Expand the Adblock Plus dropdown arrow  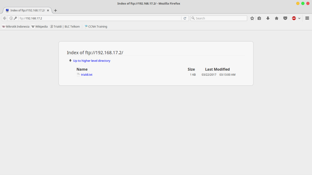tap(299, 18)
